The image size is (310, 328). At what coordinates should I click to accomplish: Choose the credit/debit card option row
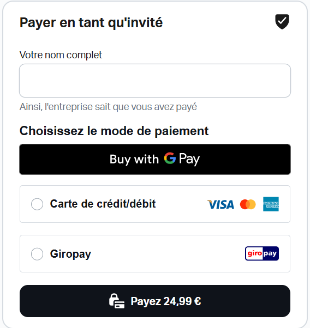point(155,204)
